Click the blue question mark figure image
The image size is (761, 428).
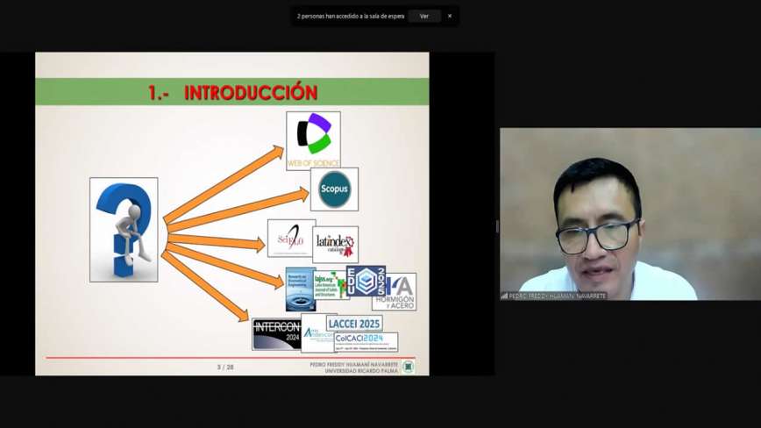coord(124,230)
